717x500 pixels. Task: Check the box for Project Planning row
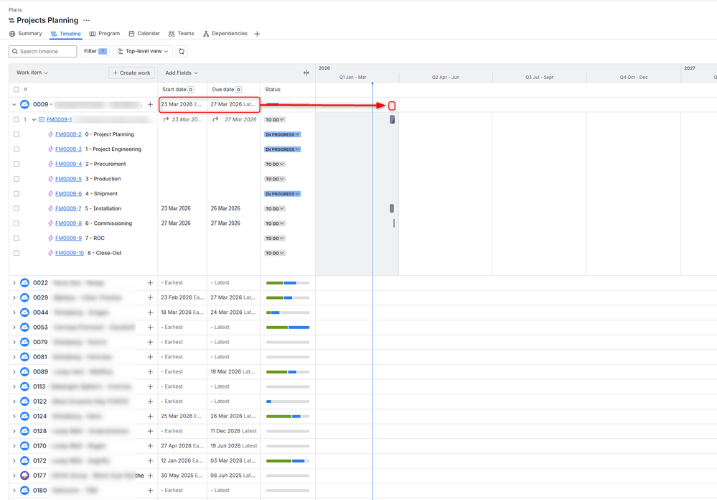(x=17, y=134)
